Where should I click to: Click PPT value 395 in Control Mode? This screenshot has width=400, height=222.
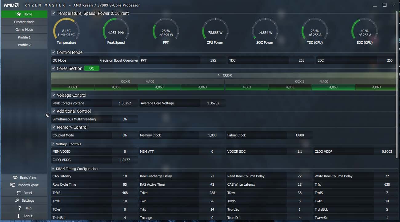pyautogui.click(x=213, y=60)
